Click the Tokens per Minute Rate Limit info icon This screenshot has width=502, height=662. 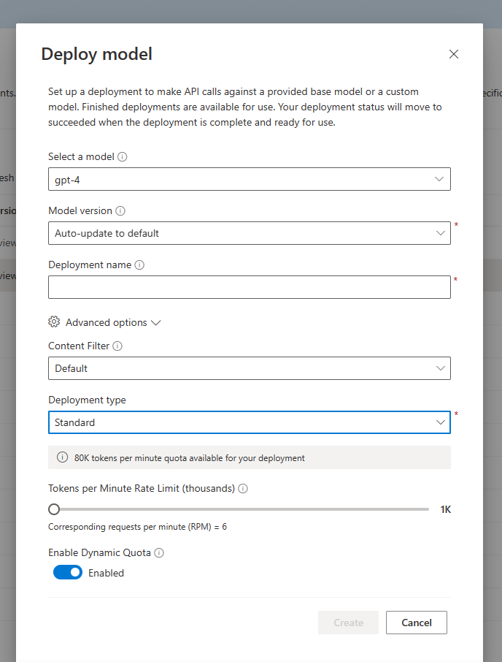pos(242,488)
